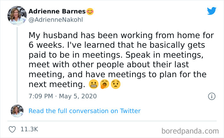Open the tweet info circle icon

(212, 96)
